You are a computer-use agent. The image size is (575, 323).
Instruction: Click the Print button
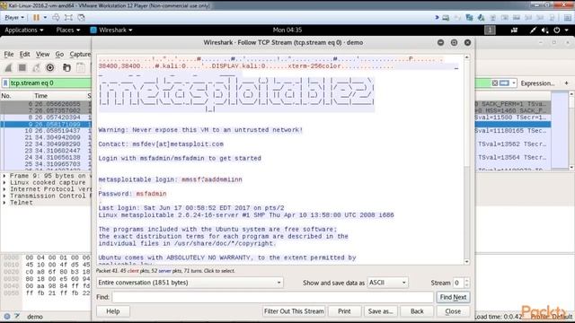pyautogui.click(x=344, y=311)
